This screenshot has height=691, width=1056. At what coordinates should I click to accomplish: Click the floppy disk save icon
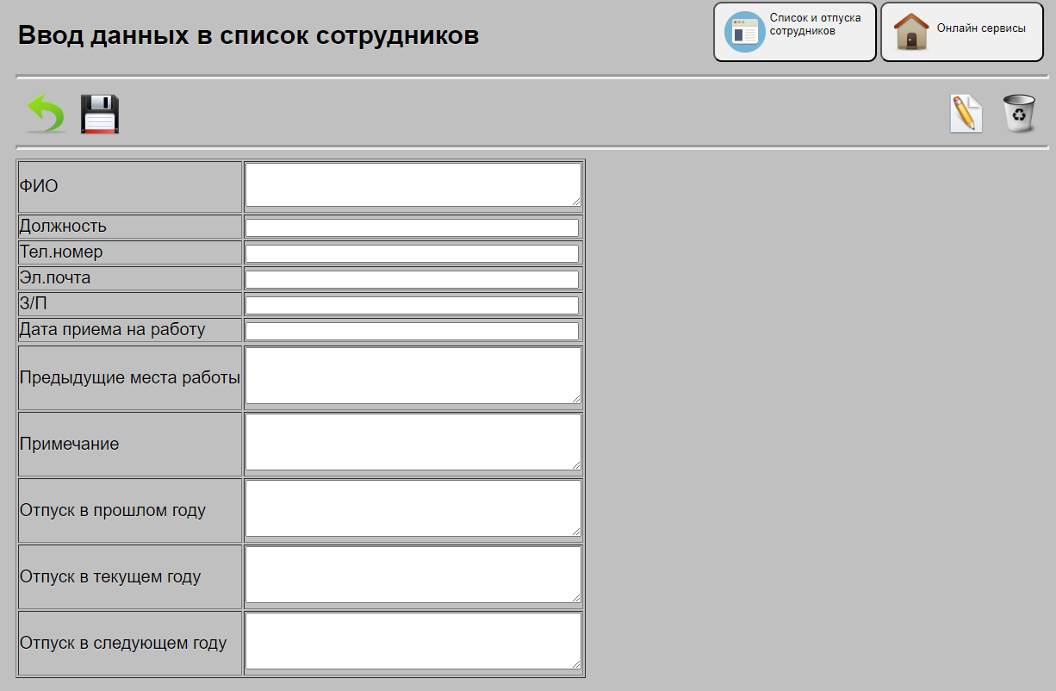coord(99,113)
